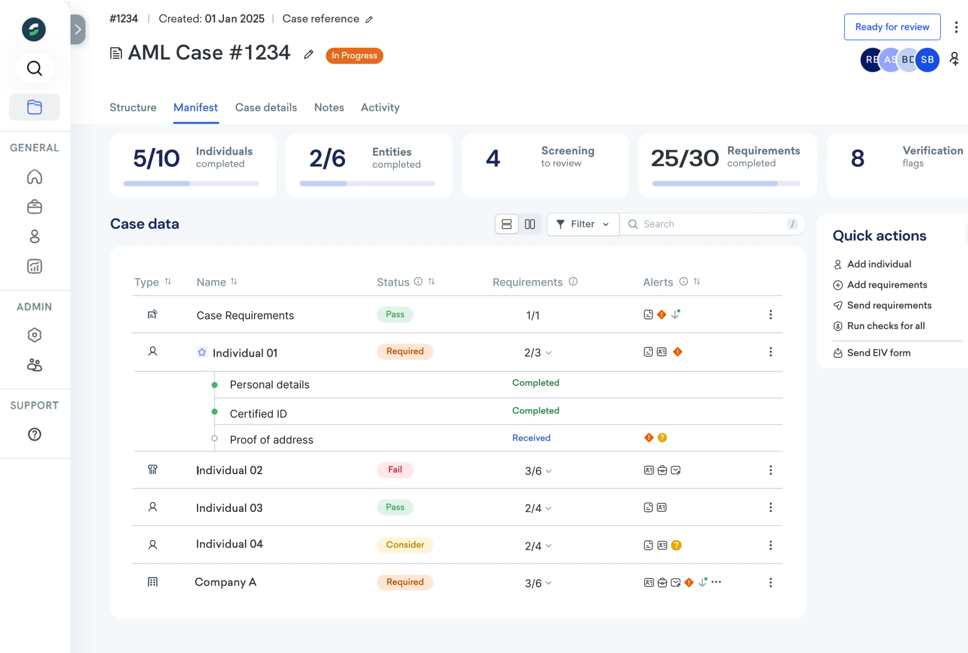Collapse Individual 01 requirements 2/3 chevron
The width and height of the screenshot is (968, 653).
coord(549,353)
